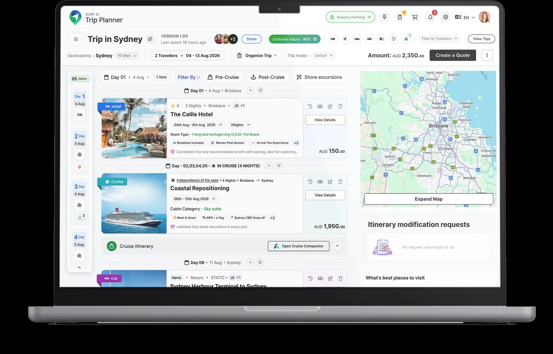
Task: Jump to 2 Day, 5 Aug in sidebar
Action: coord(79,139)
